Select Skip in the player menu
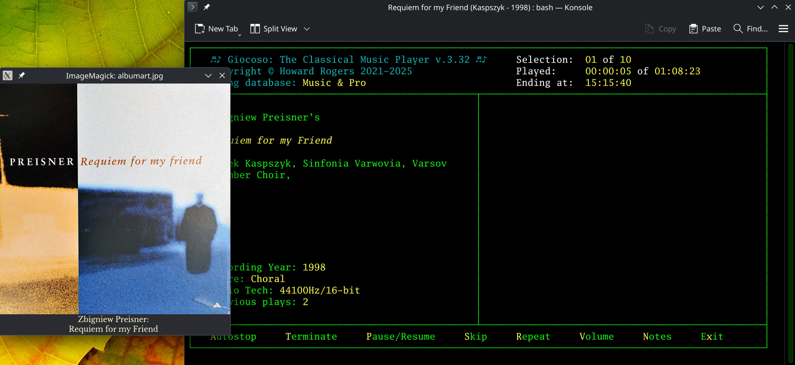795x365 pixels. 475,336
